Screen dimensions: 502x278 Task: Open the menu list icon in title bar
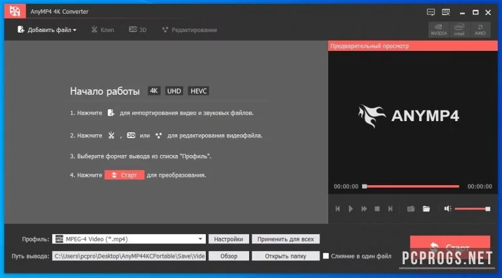(x=446, y=12)
